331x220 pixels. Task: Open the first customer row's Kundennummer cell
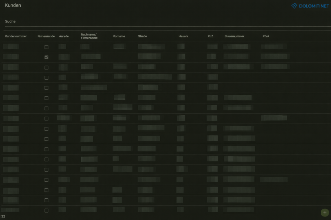click(11, 47)
